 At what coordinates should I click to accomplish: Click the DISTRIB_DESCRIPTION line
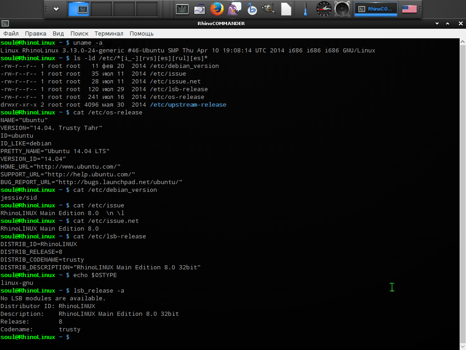pyautogui.click(x=101, y=267)
